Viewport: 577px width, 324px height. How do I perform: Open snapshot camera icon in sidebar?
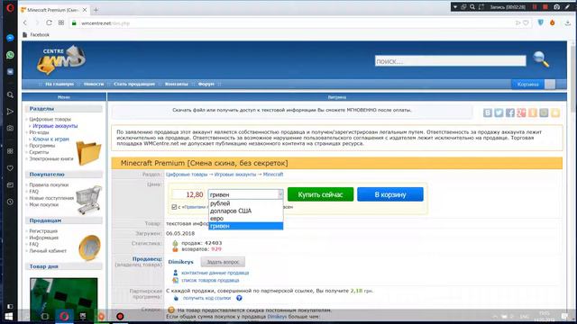tap(10, 128)
